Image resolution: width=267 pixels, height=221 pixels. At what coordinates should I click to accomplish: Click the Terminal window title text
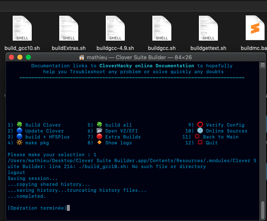[x=139, y=58]
